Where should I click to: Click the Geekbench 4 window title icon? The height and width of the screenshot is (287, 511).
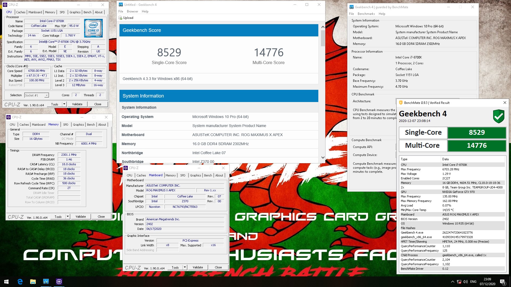121,5
